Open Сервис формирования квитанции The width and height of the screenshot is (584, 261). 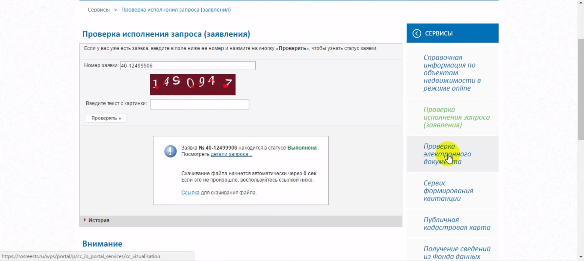[x=448, y=191]
